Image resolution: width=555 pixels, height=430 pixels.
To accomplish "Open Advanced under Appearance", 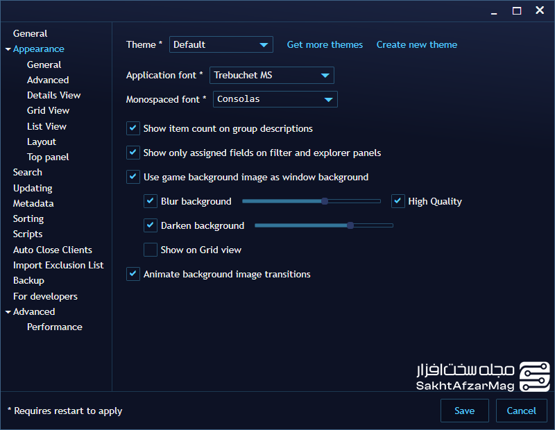I will (48, 80).
